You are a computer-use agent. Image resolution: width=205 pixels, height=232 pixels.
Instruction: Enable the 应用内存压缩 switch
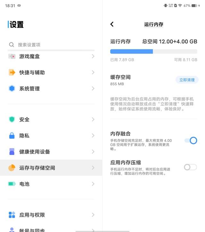coord(190,167)
